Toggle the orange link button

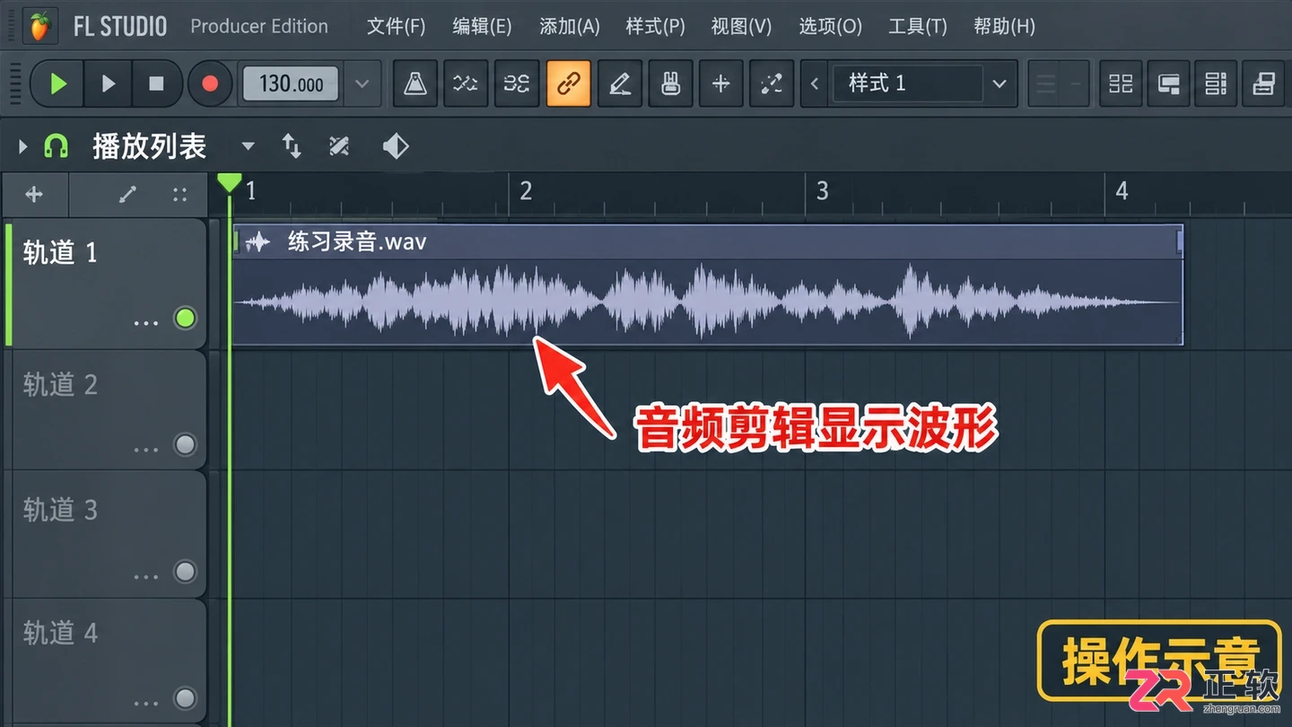coord(569,83)
